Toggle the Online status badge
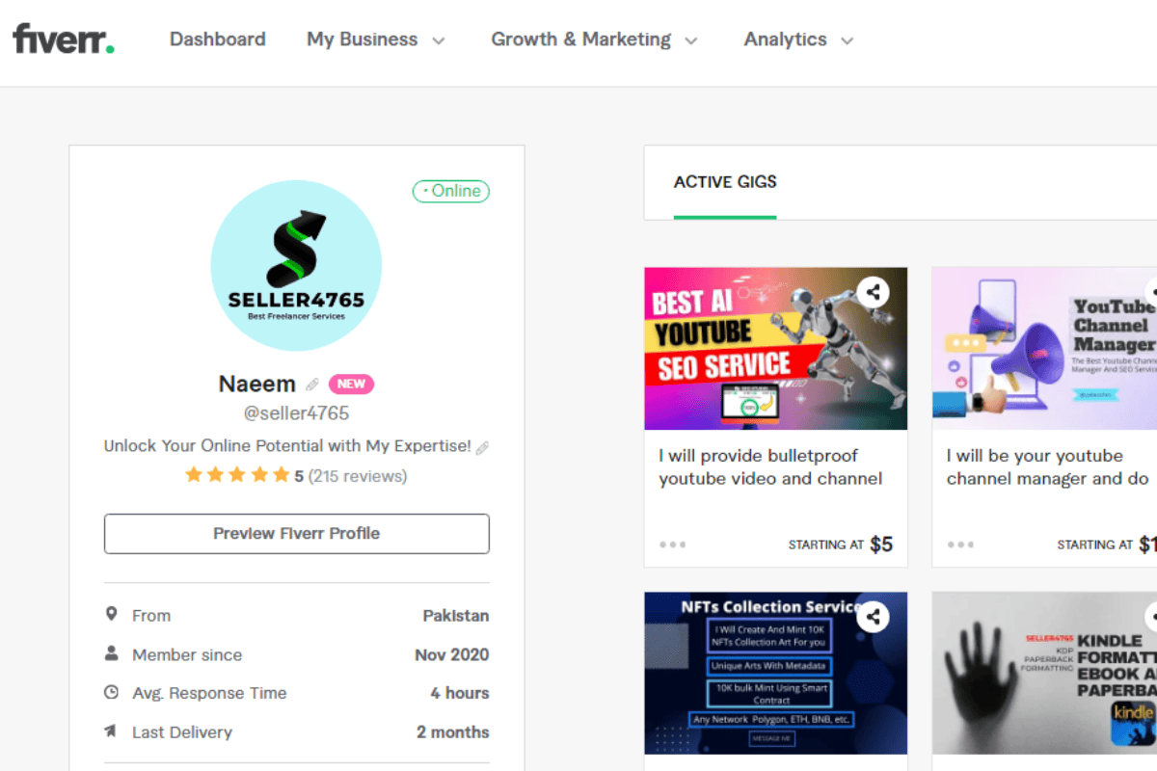 click(x=451, y=191)
